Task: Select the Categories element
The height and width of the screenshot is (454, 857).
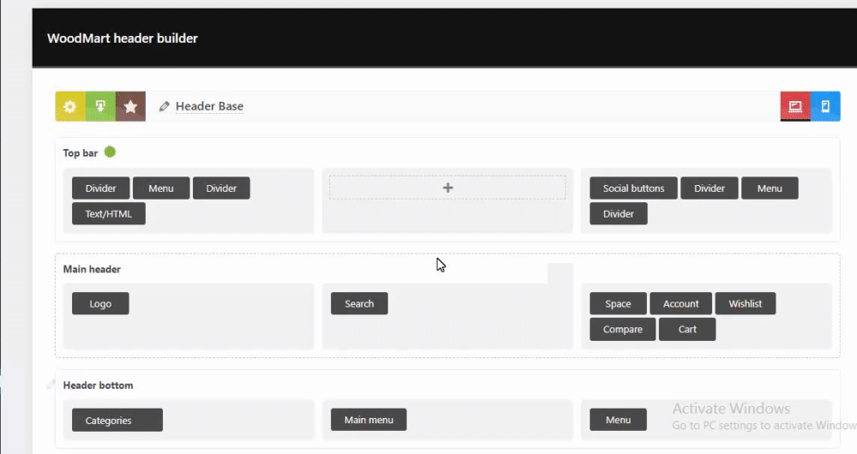Action: (x=117, y=420)
